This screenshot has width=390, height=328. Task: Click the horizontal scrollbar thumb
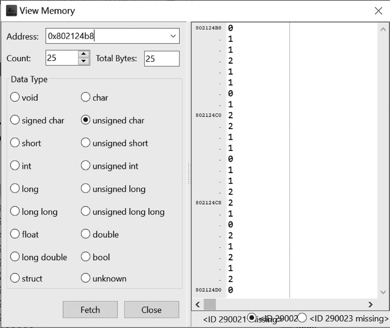tap(210, 305)
